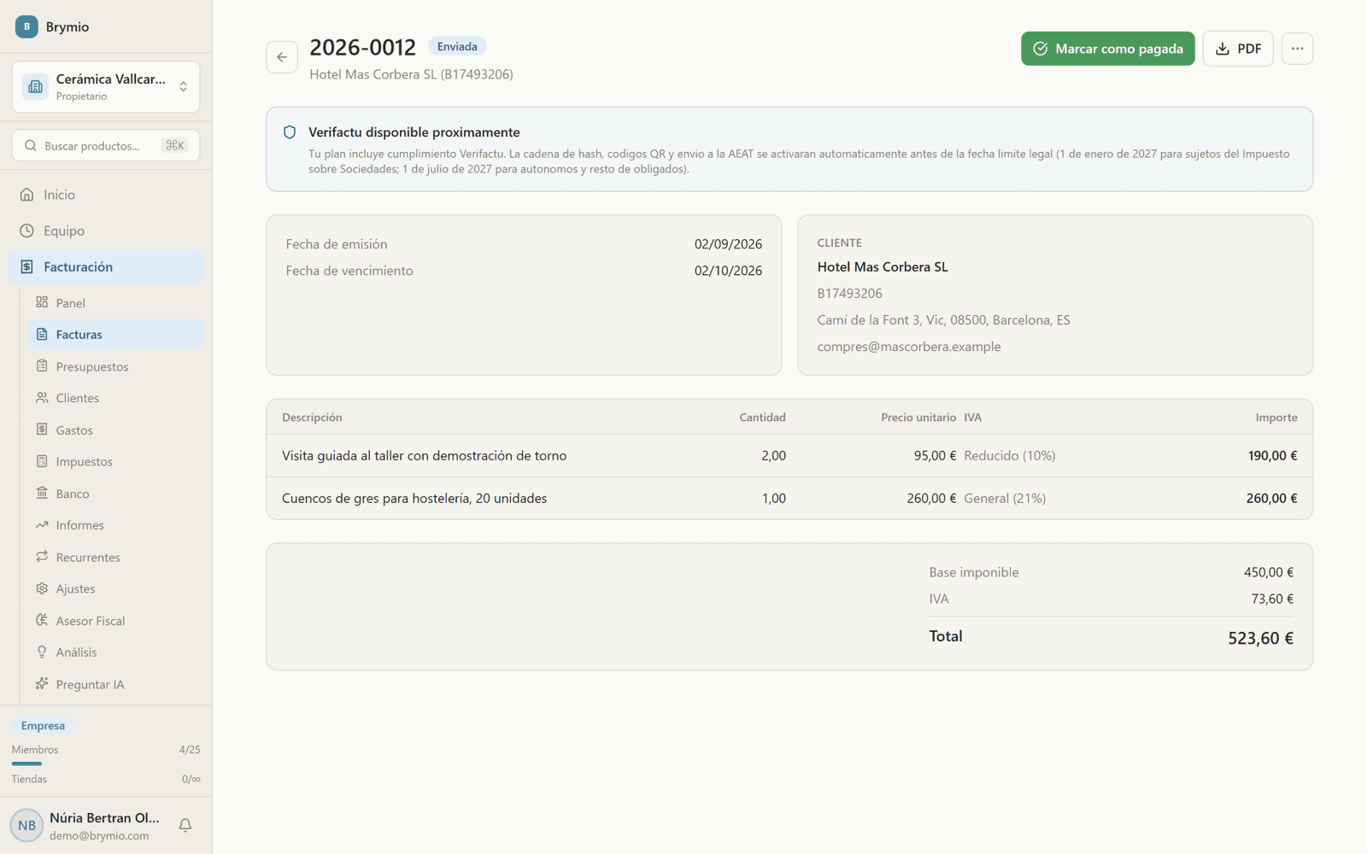Click the Asesor Fiscal icon
Viewport: 1367px width, 854px height.
[x=42, y=620]
